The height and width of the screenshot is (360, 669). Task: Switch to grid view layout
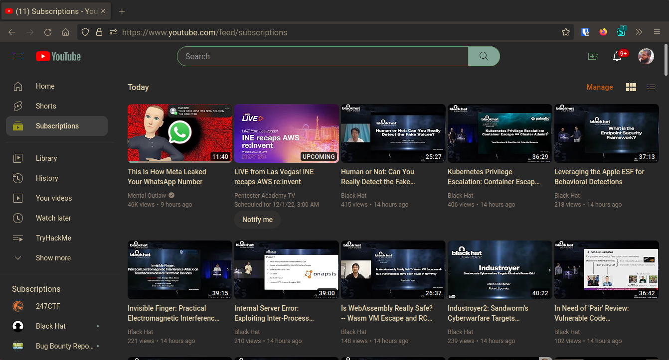click(x=631, y=87)
